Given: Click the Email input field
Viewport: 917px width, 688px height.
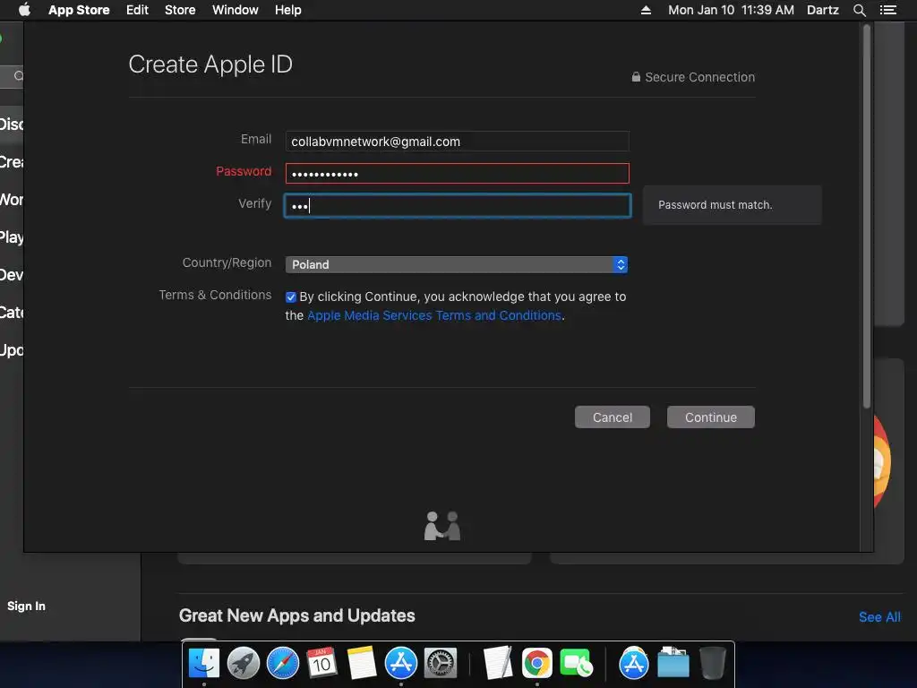Looking at the screenshot, I should (458, 141).
